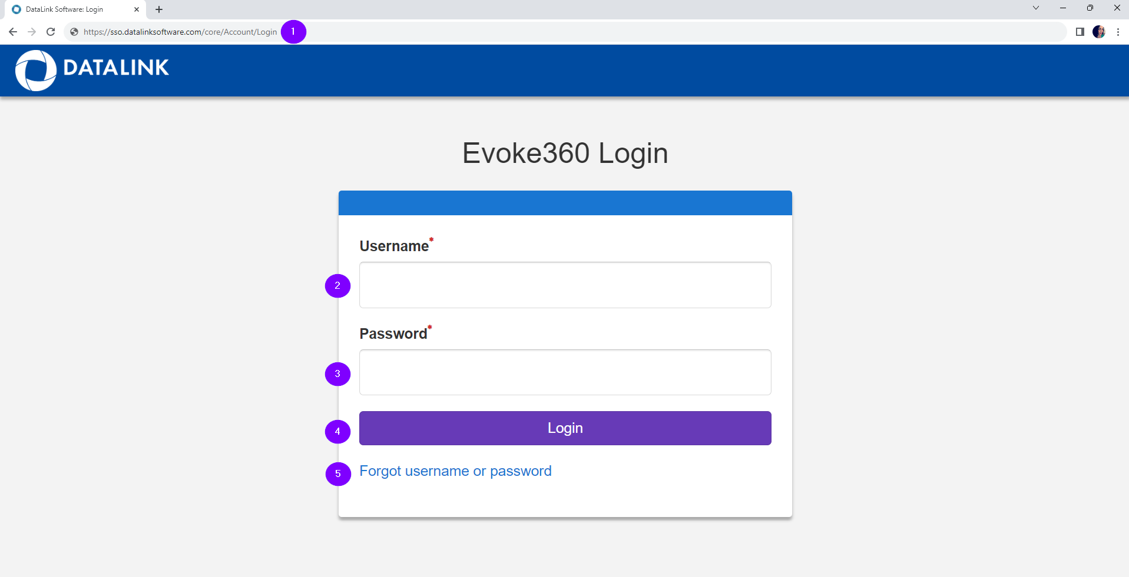Close the DataLink Software: Login tab
This screenshot has height=577, width=1129.
point(137,9)
